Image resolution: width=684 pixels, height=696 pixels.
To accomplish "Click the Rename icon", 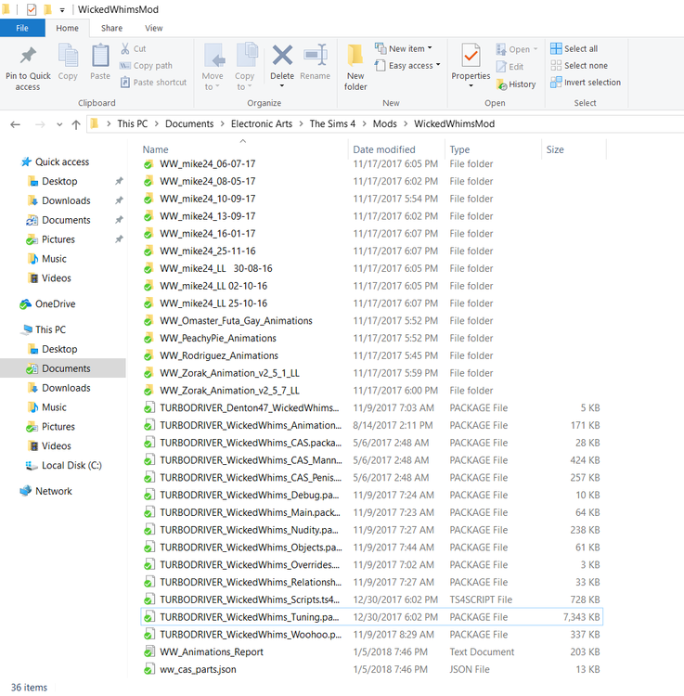I will click(x=316, y=56).
